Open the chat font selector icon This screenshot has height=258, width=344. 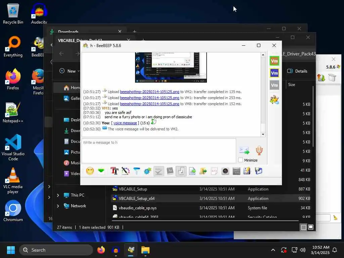click(x=114, y=171)
